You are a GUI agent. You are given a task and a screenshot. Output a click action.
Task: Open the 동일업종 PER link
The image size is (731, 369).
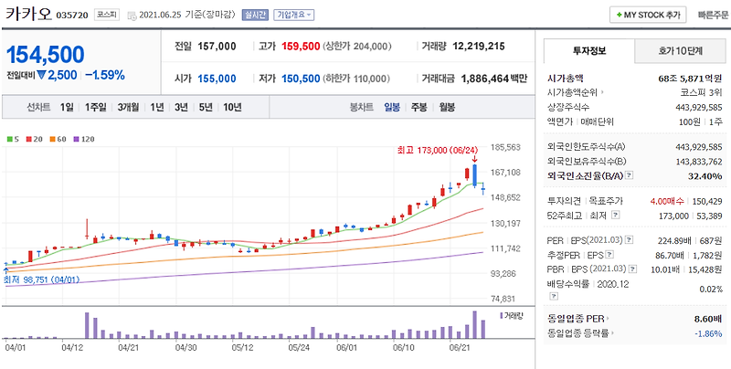point(577,319)
